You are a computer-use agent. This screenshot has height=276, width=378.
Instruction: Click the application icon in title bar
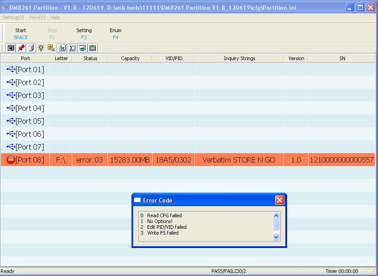tap(4, 8)
